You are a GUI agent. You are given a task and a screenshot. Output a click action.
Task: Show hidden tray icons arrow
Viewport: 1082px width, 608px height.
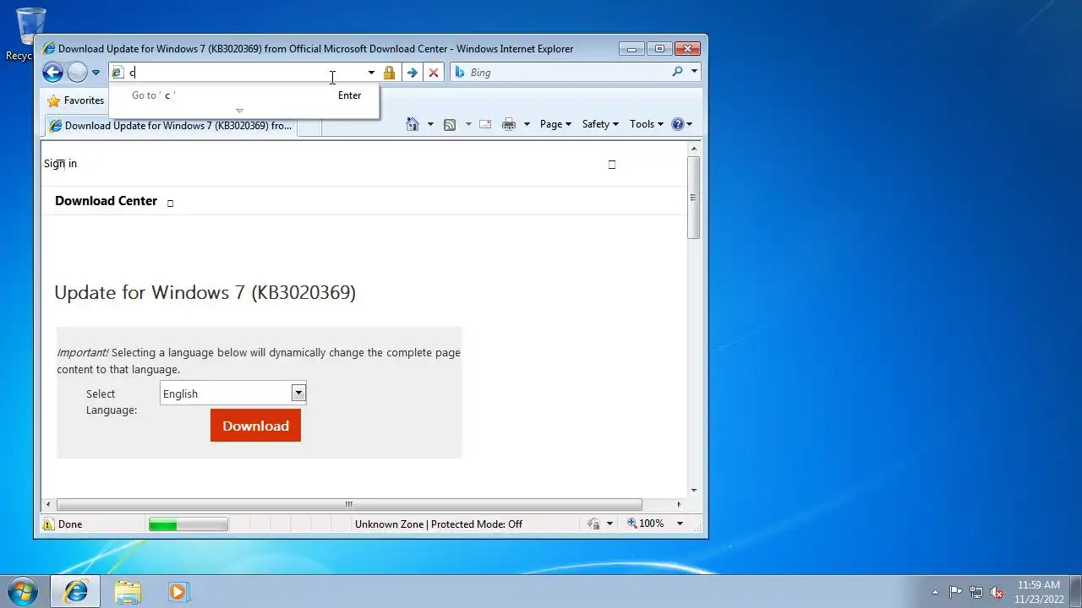pyautogui.click(x=935, y=592)
